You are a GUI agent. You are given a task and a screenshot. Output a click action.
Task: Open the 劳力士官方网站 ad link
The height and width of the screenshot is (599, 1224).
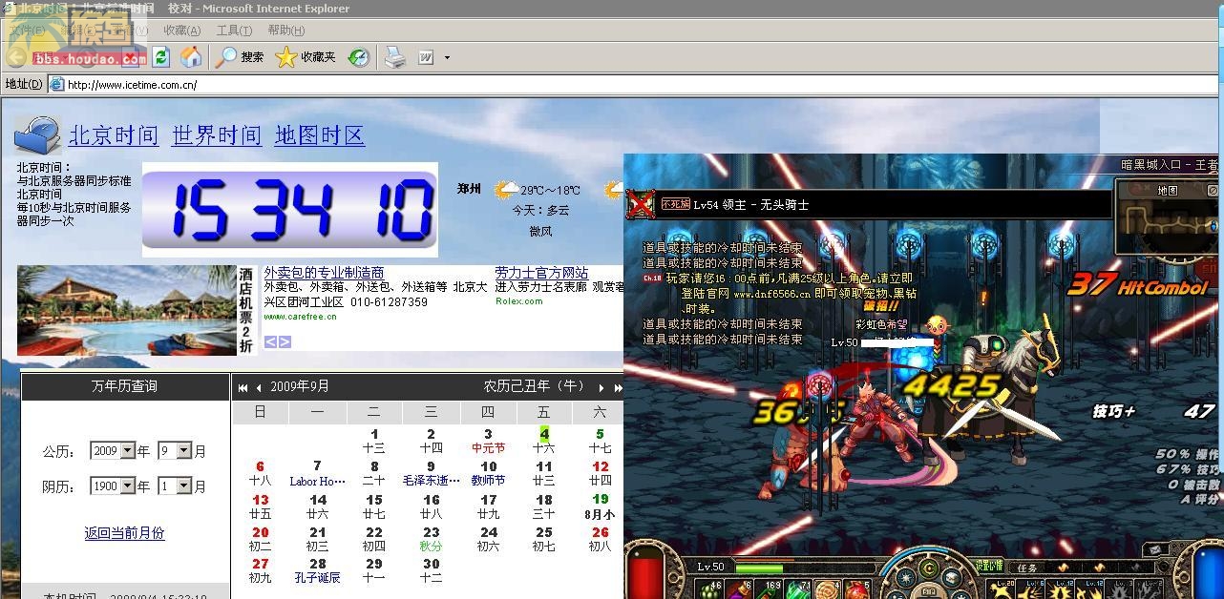click(541, 273)
